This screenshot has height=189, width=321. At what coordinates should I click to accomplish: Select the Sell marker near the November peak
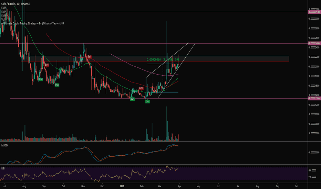(x=89, y=57)
